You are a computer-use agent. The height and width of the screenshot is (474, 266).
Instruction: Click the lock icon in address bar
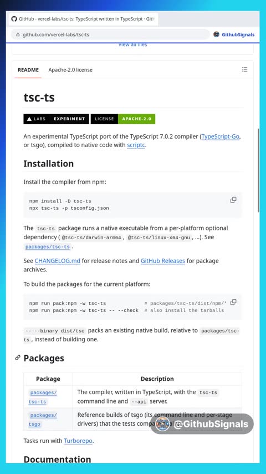[x=18, y=35]
